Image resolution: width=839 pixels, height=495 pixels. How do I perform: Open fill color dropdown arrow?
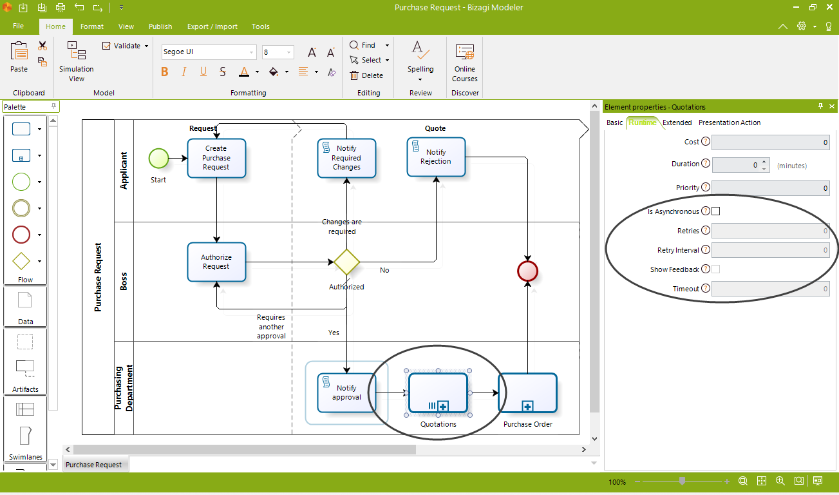(287, 72)
